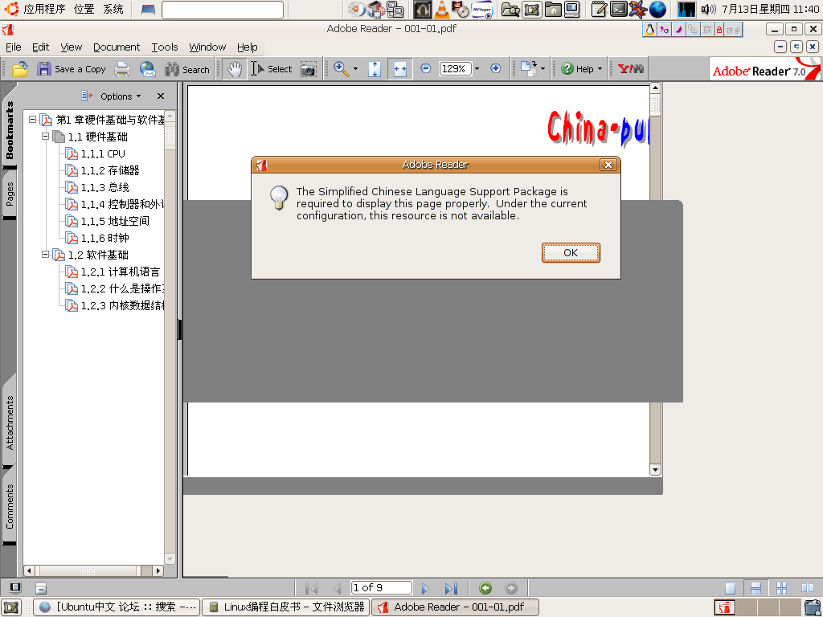Click the Print icon in the toolbar
Image resolution: width=823 pixels, height=617 pixels.
tap(122, 69)
